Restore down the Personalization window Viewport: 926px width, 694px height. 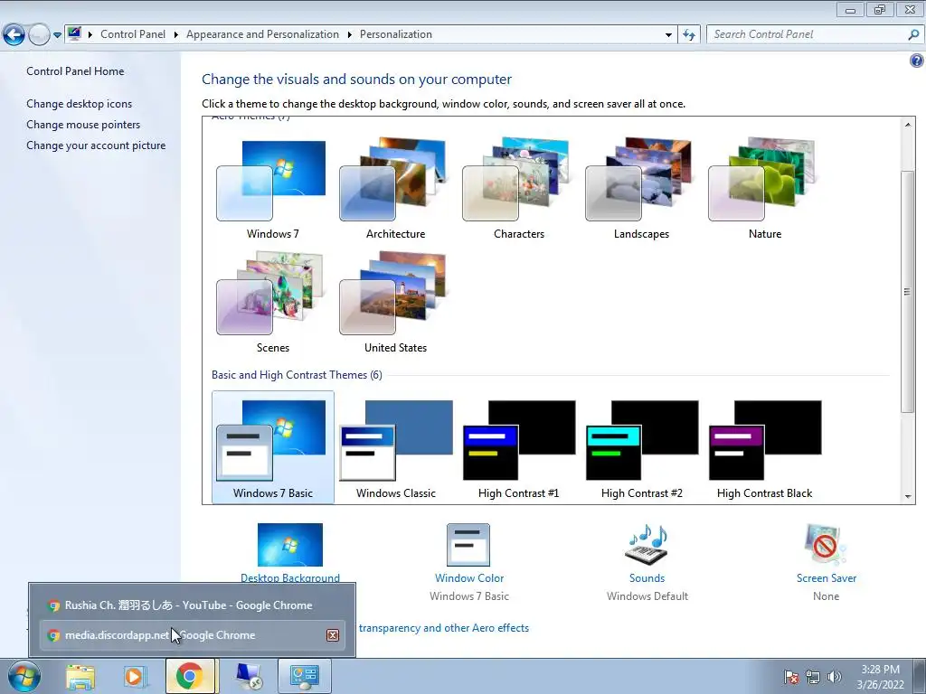pos(880,9)
